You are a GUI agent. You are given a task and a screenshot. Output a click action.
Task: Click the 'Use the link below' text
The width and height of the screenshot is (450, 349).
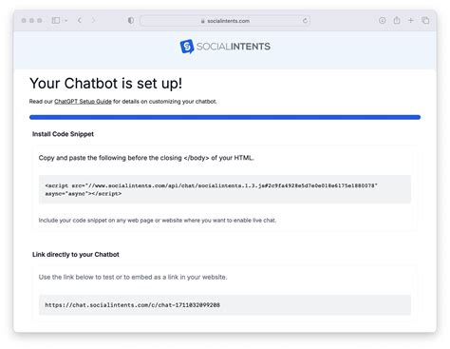[133, 277]
